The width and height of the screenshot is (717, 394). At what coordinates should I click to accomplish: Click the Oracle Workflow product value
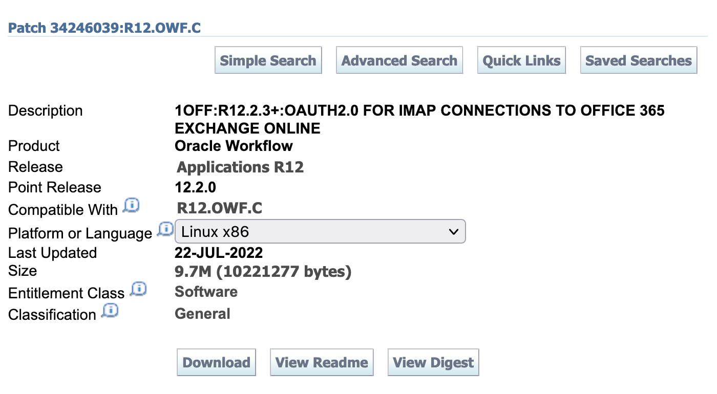(234, 146)
